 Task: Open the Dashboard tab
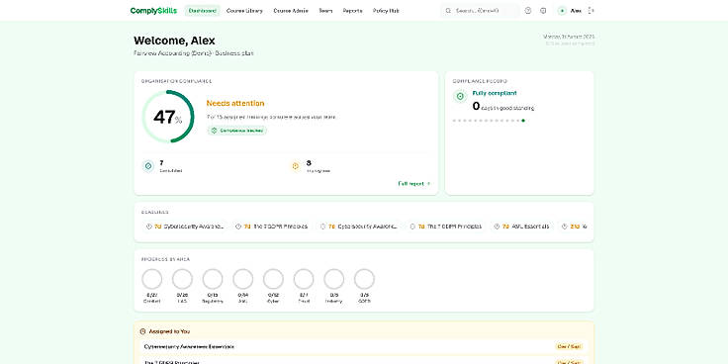202,11
